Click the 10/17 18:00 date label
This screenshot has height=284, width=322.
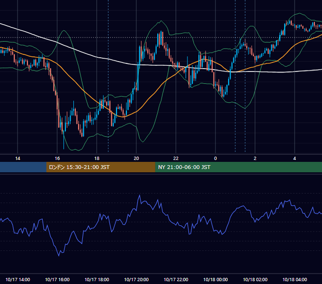(97, 279)
